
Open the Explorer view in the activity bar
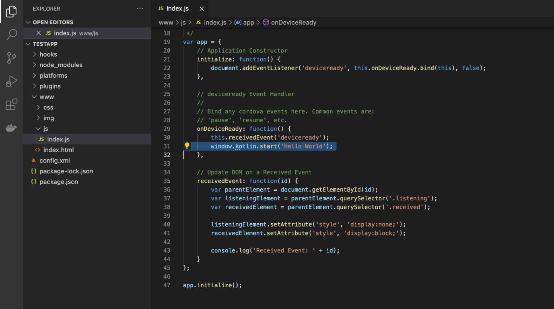[11, 12]
